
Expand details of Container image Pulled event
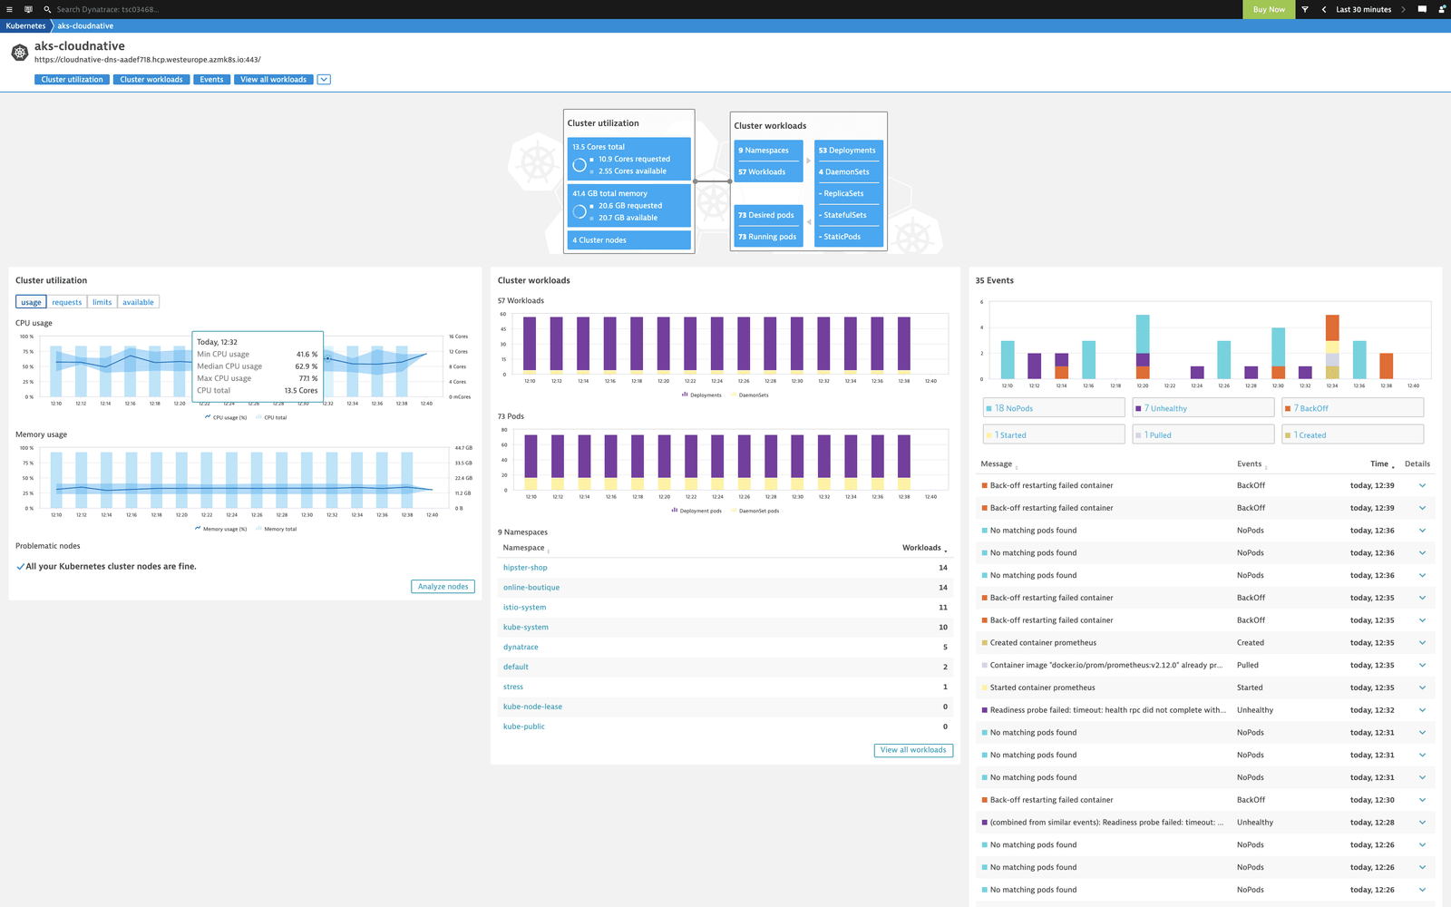coord(1422,665)
